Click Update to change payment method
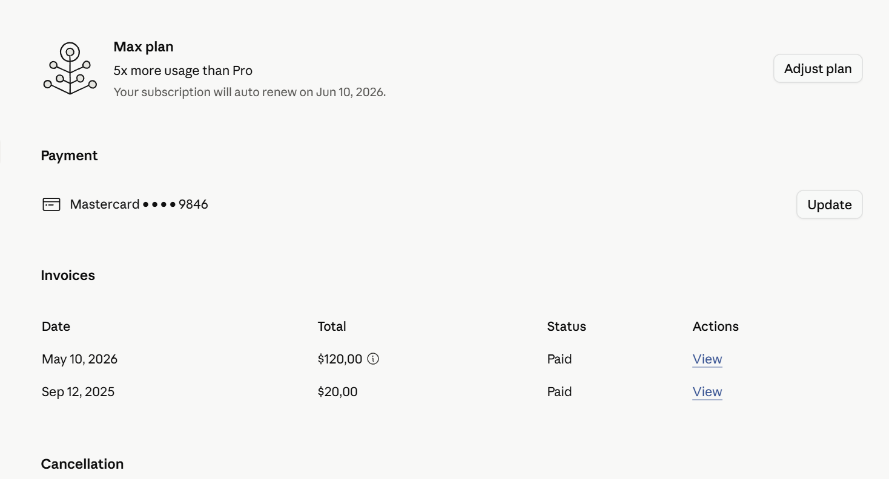This screenshot has width=889, height=479. click(829, 204)
